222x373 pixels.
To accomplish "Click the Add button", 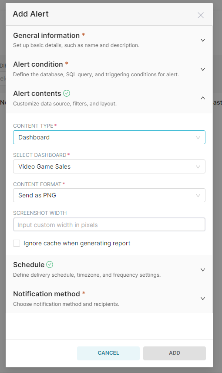I will (x=175, y=353).
